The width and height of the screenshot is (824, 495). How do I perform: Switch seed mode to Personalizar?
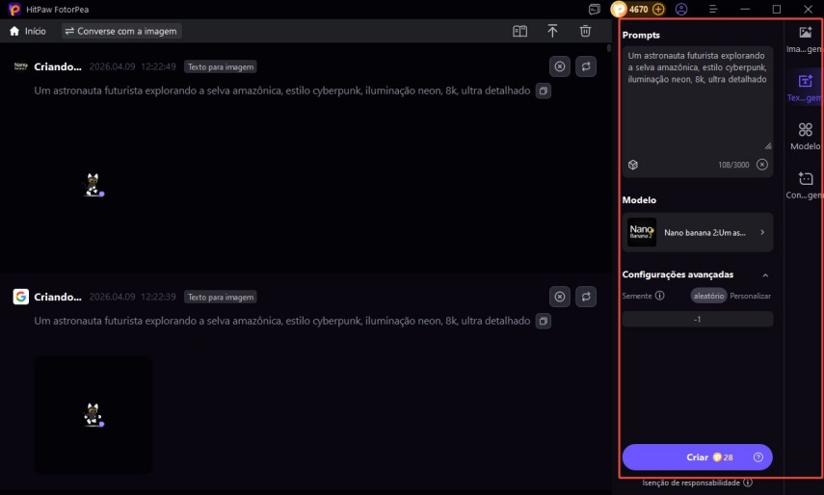pos(750,296)
